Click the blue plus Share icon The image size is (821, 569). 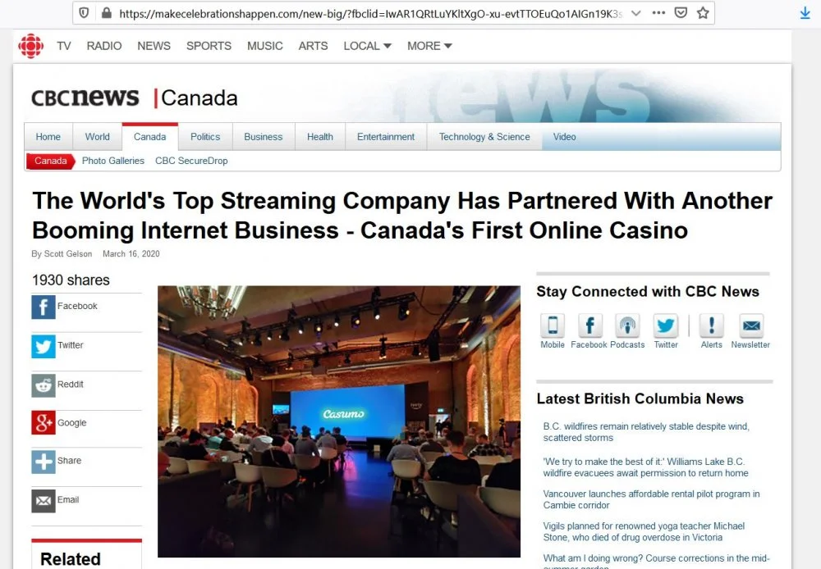point(44,462)
